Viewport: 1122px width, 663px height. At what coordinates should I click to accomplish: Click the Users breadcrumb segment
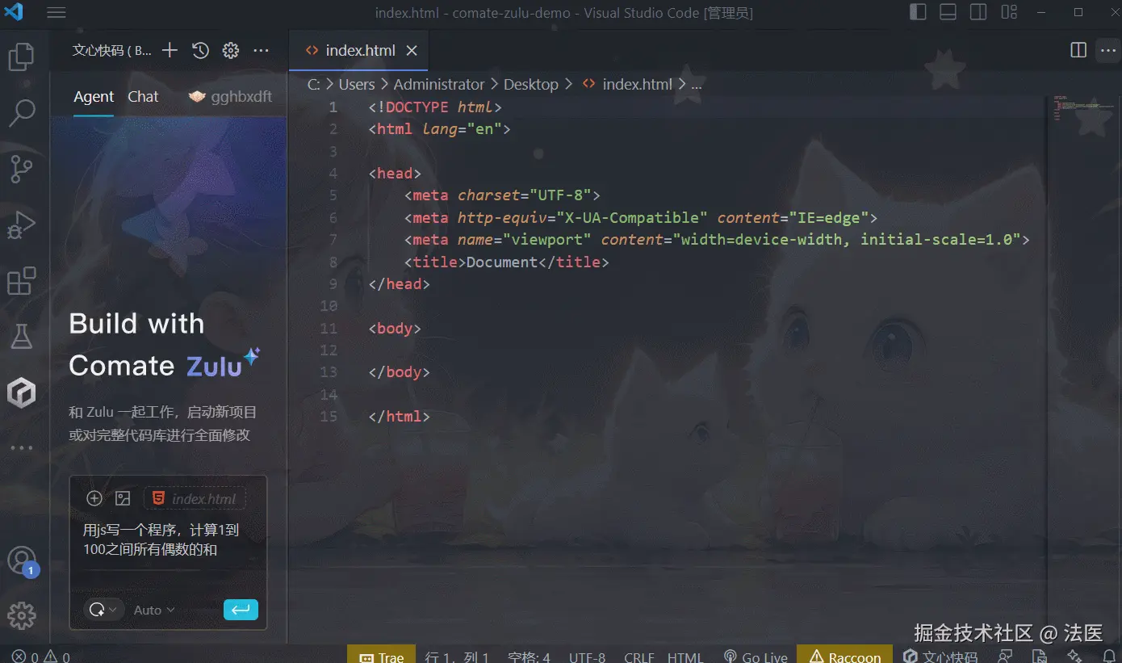[357, 84]
